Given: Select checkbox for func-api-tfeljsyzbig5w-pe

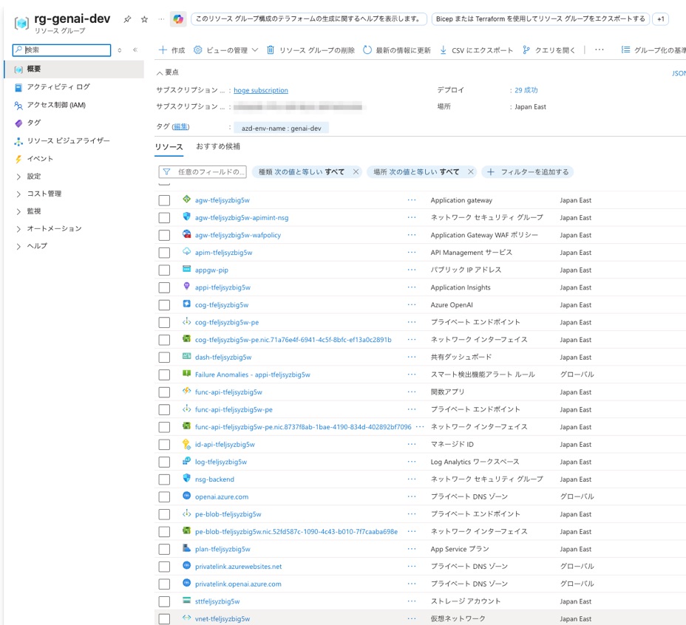Looking at the screenshot, I should pyautogui.click(x=165, y=410).
